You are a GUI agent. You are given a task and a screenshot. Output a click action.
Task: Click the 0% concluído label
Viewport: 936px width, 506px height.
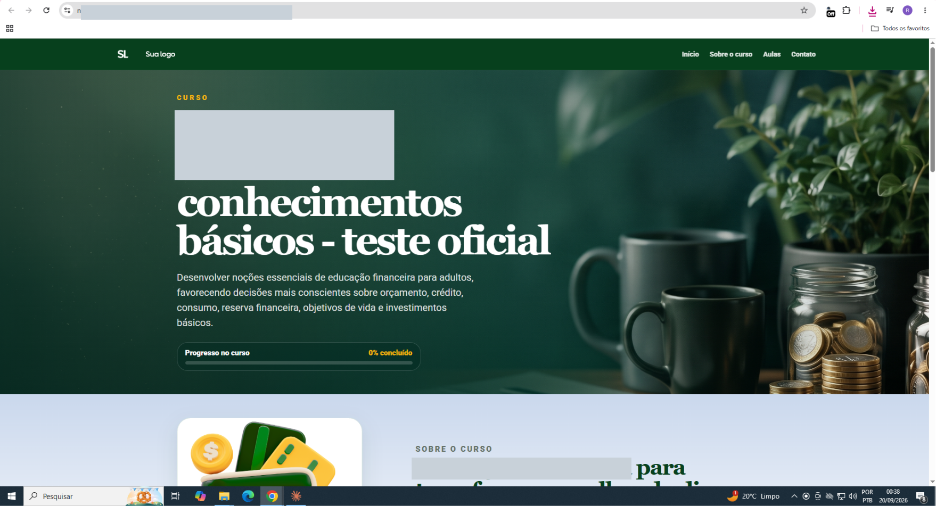[390, 353]
